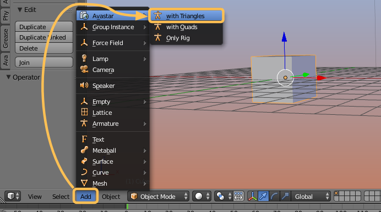Toggle manipulate center points icon

(238, 196)
